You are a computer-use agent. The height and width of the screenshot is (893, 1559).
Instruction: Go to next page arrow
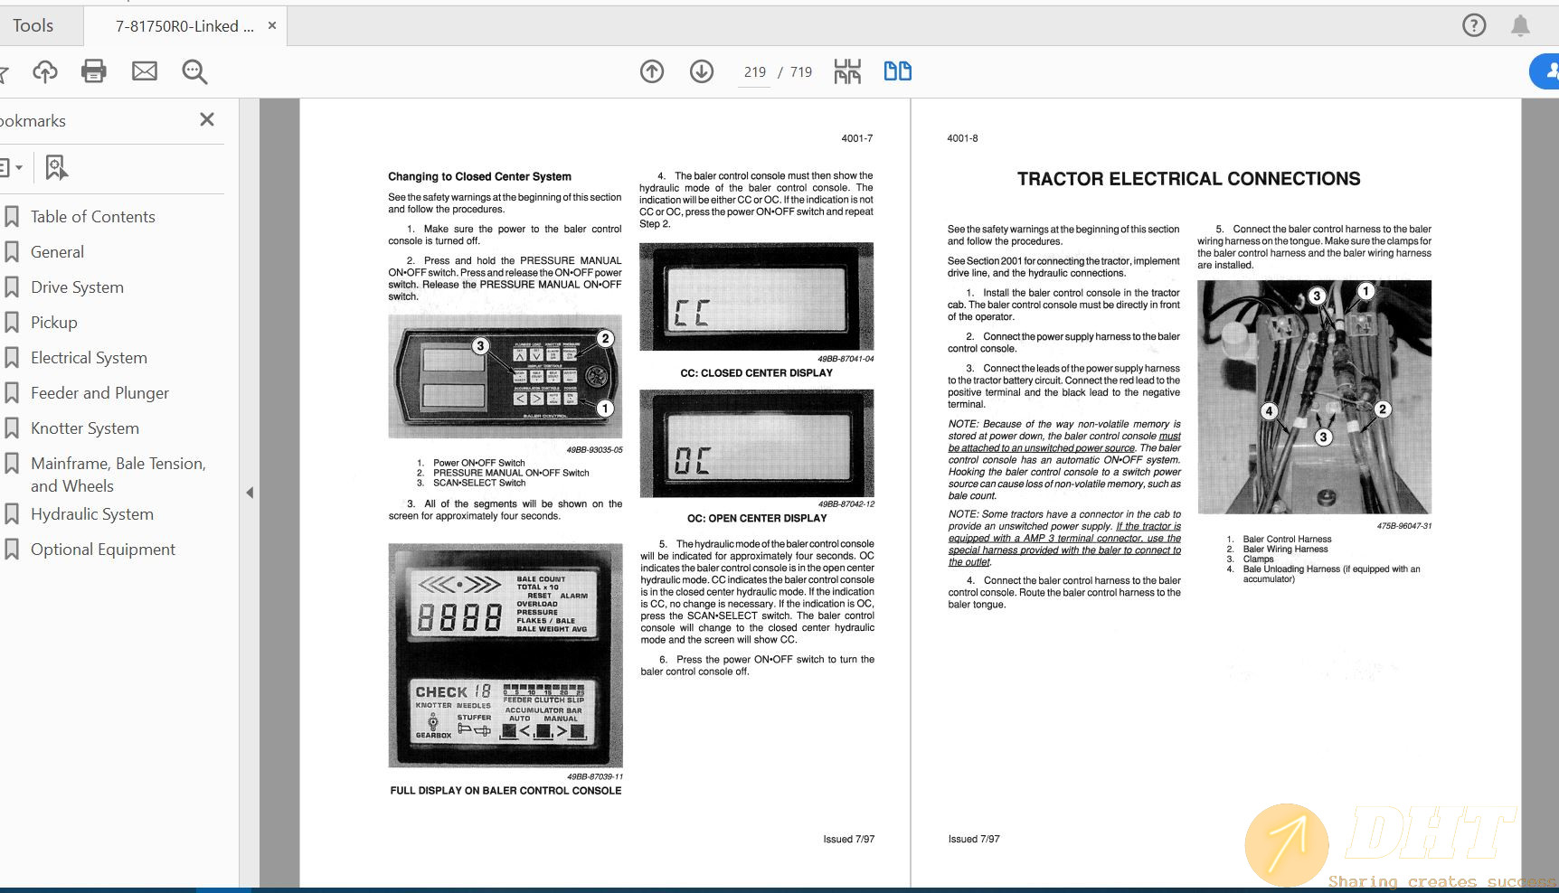pos(702,71)
